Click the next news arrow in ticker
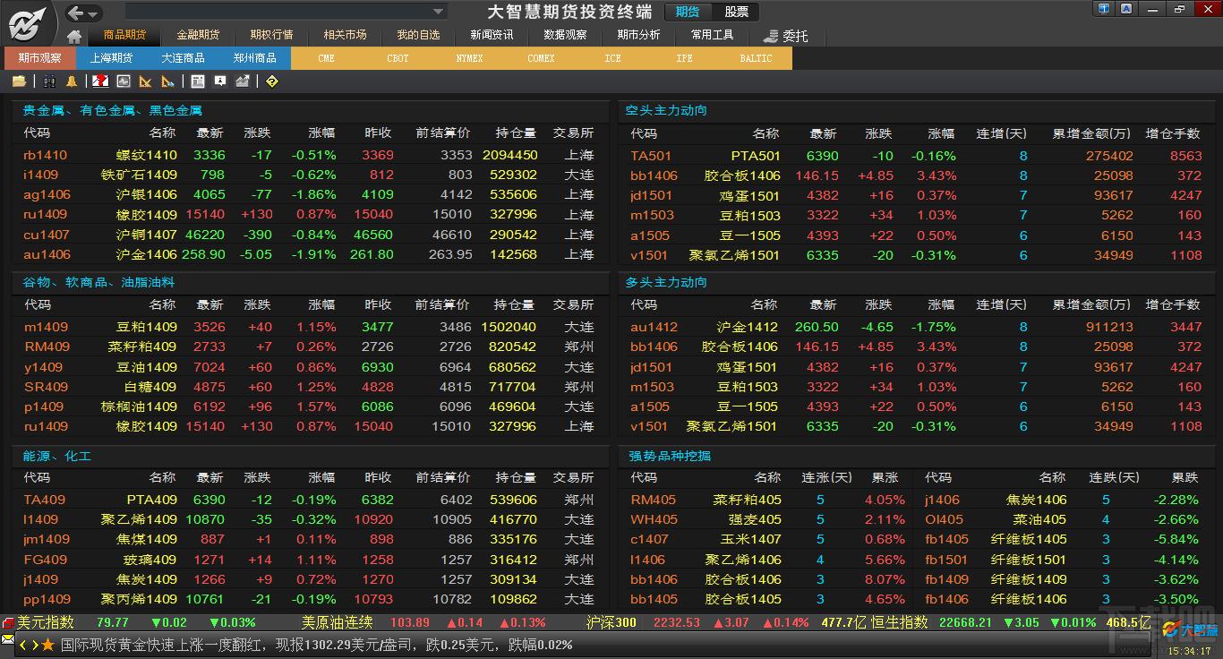1223x659 pixels. 35,645
